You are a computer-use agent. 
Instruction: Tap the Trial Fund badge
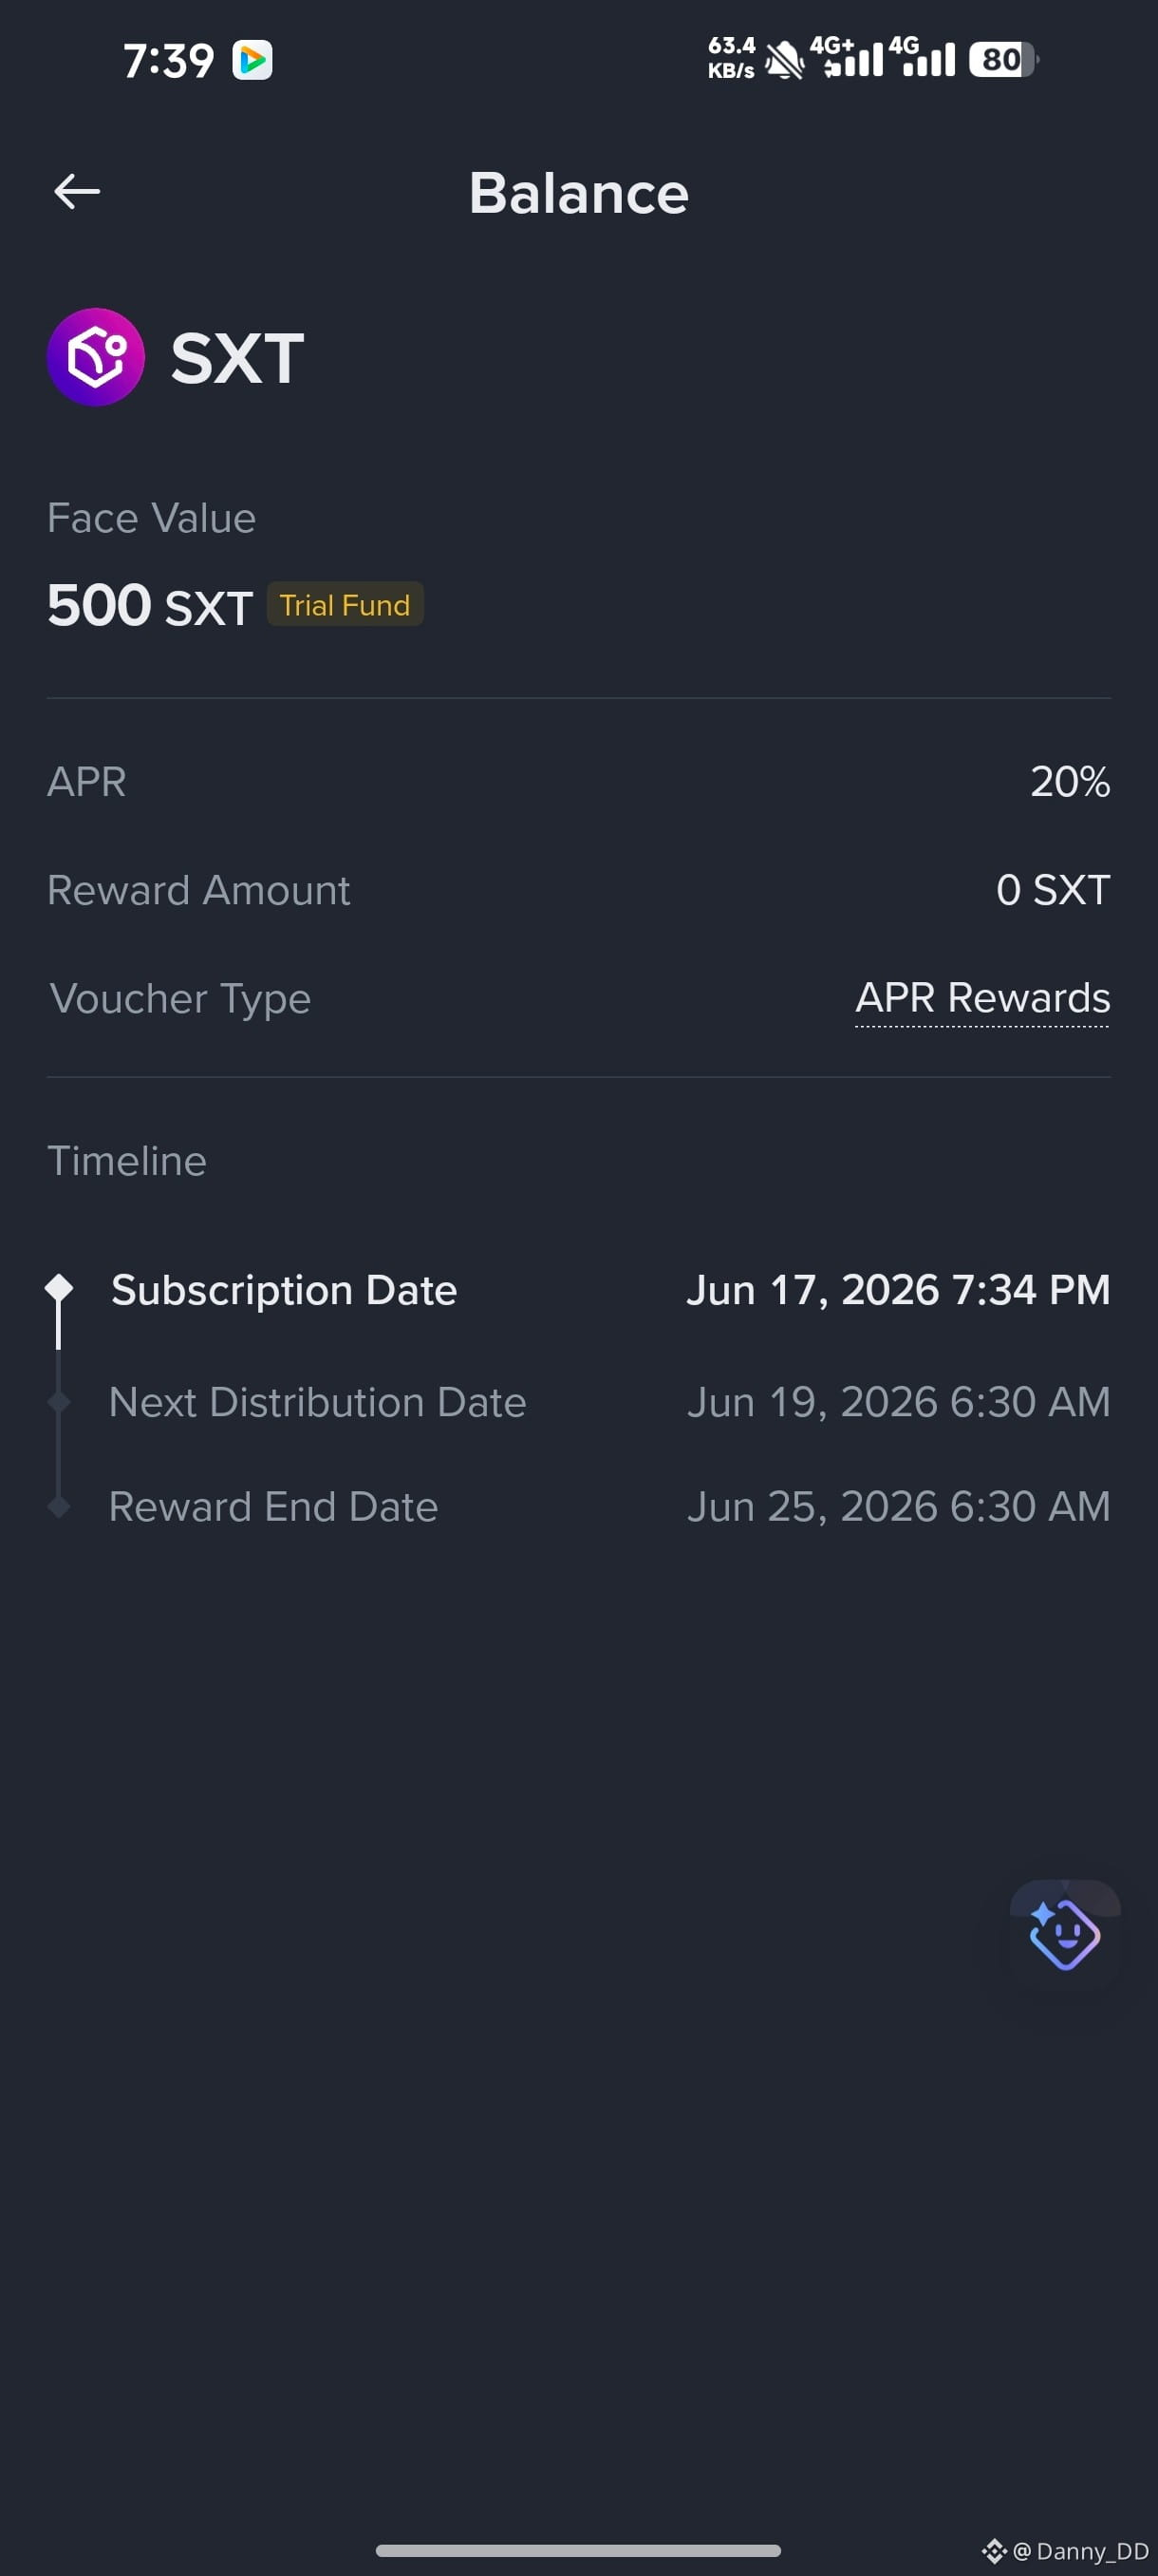(x=345, y=604)
